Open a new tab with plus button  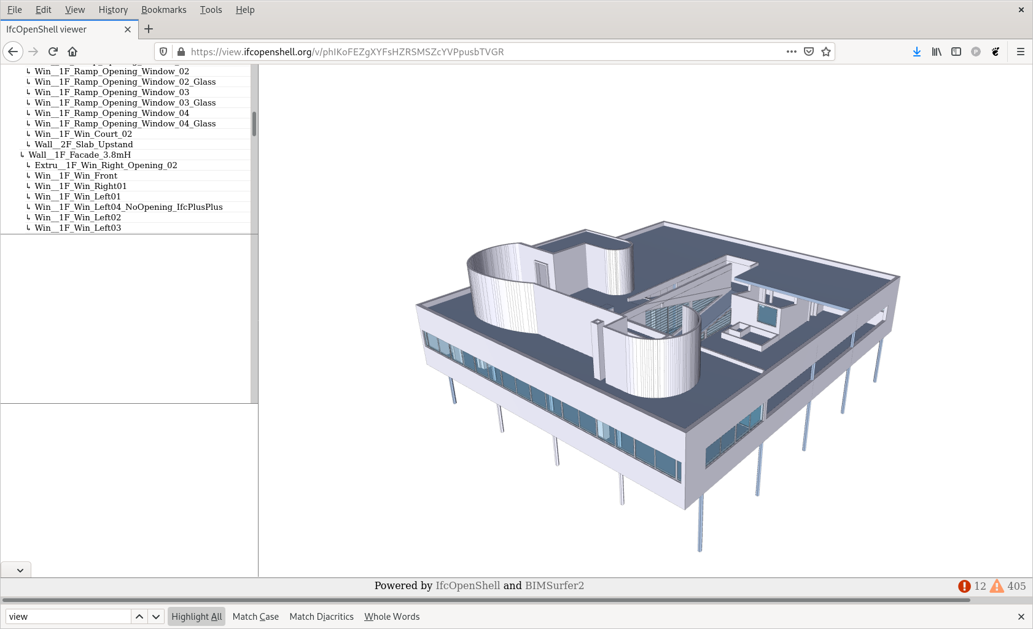click(x=149, y=29)
